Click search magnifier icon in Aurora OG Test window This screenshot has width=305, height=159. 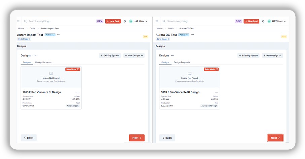(x=164, y=21)
